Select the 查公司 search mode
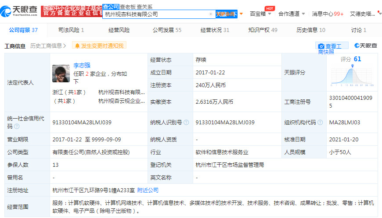Viewport: 382px width, 218px height. (x=111, y=7)
